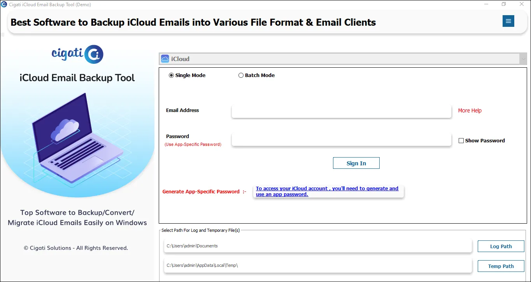Enable the Show Password checkbox

pos(461,141)
